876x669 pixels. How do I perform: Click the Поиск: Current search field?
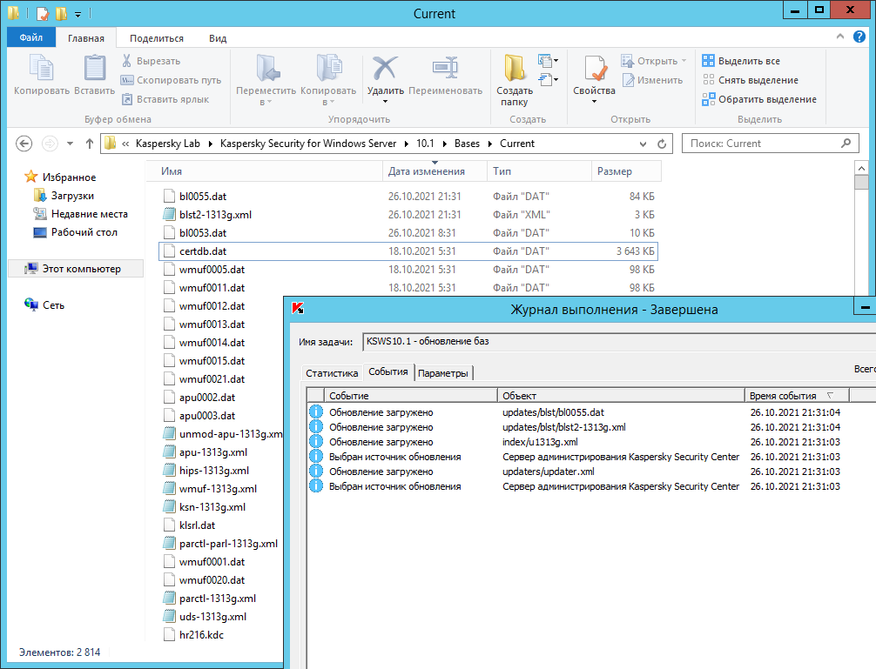point(760,144)
